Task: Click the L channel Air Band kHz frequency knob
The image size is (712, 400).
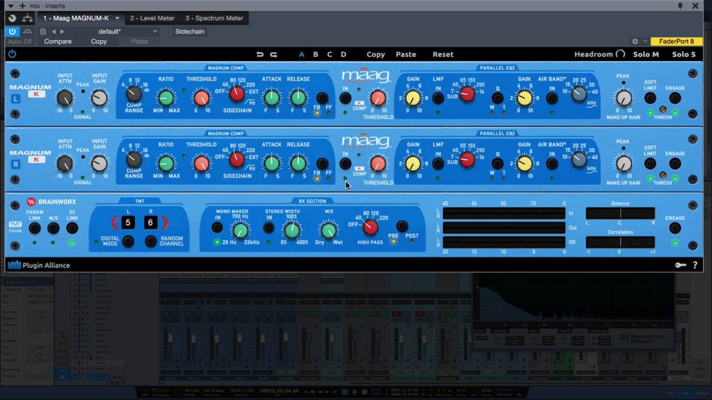Action: click(x=579, y=94)
